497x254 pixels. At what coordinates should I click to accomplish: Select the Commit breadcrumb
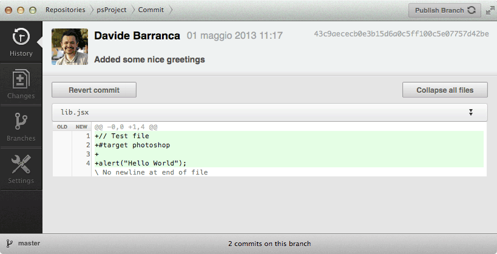coord(151,10)
